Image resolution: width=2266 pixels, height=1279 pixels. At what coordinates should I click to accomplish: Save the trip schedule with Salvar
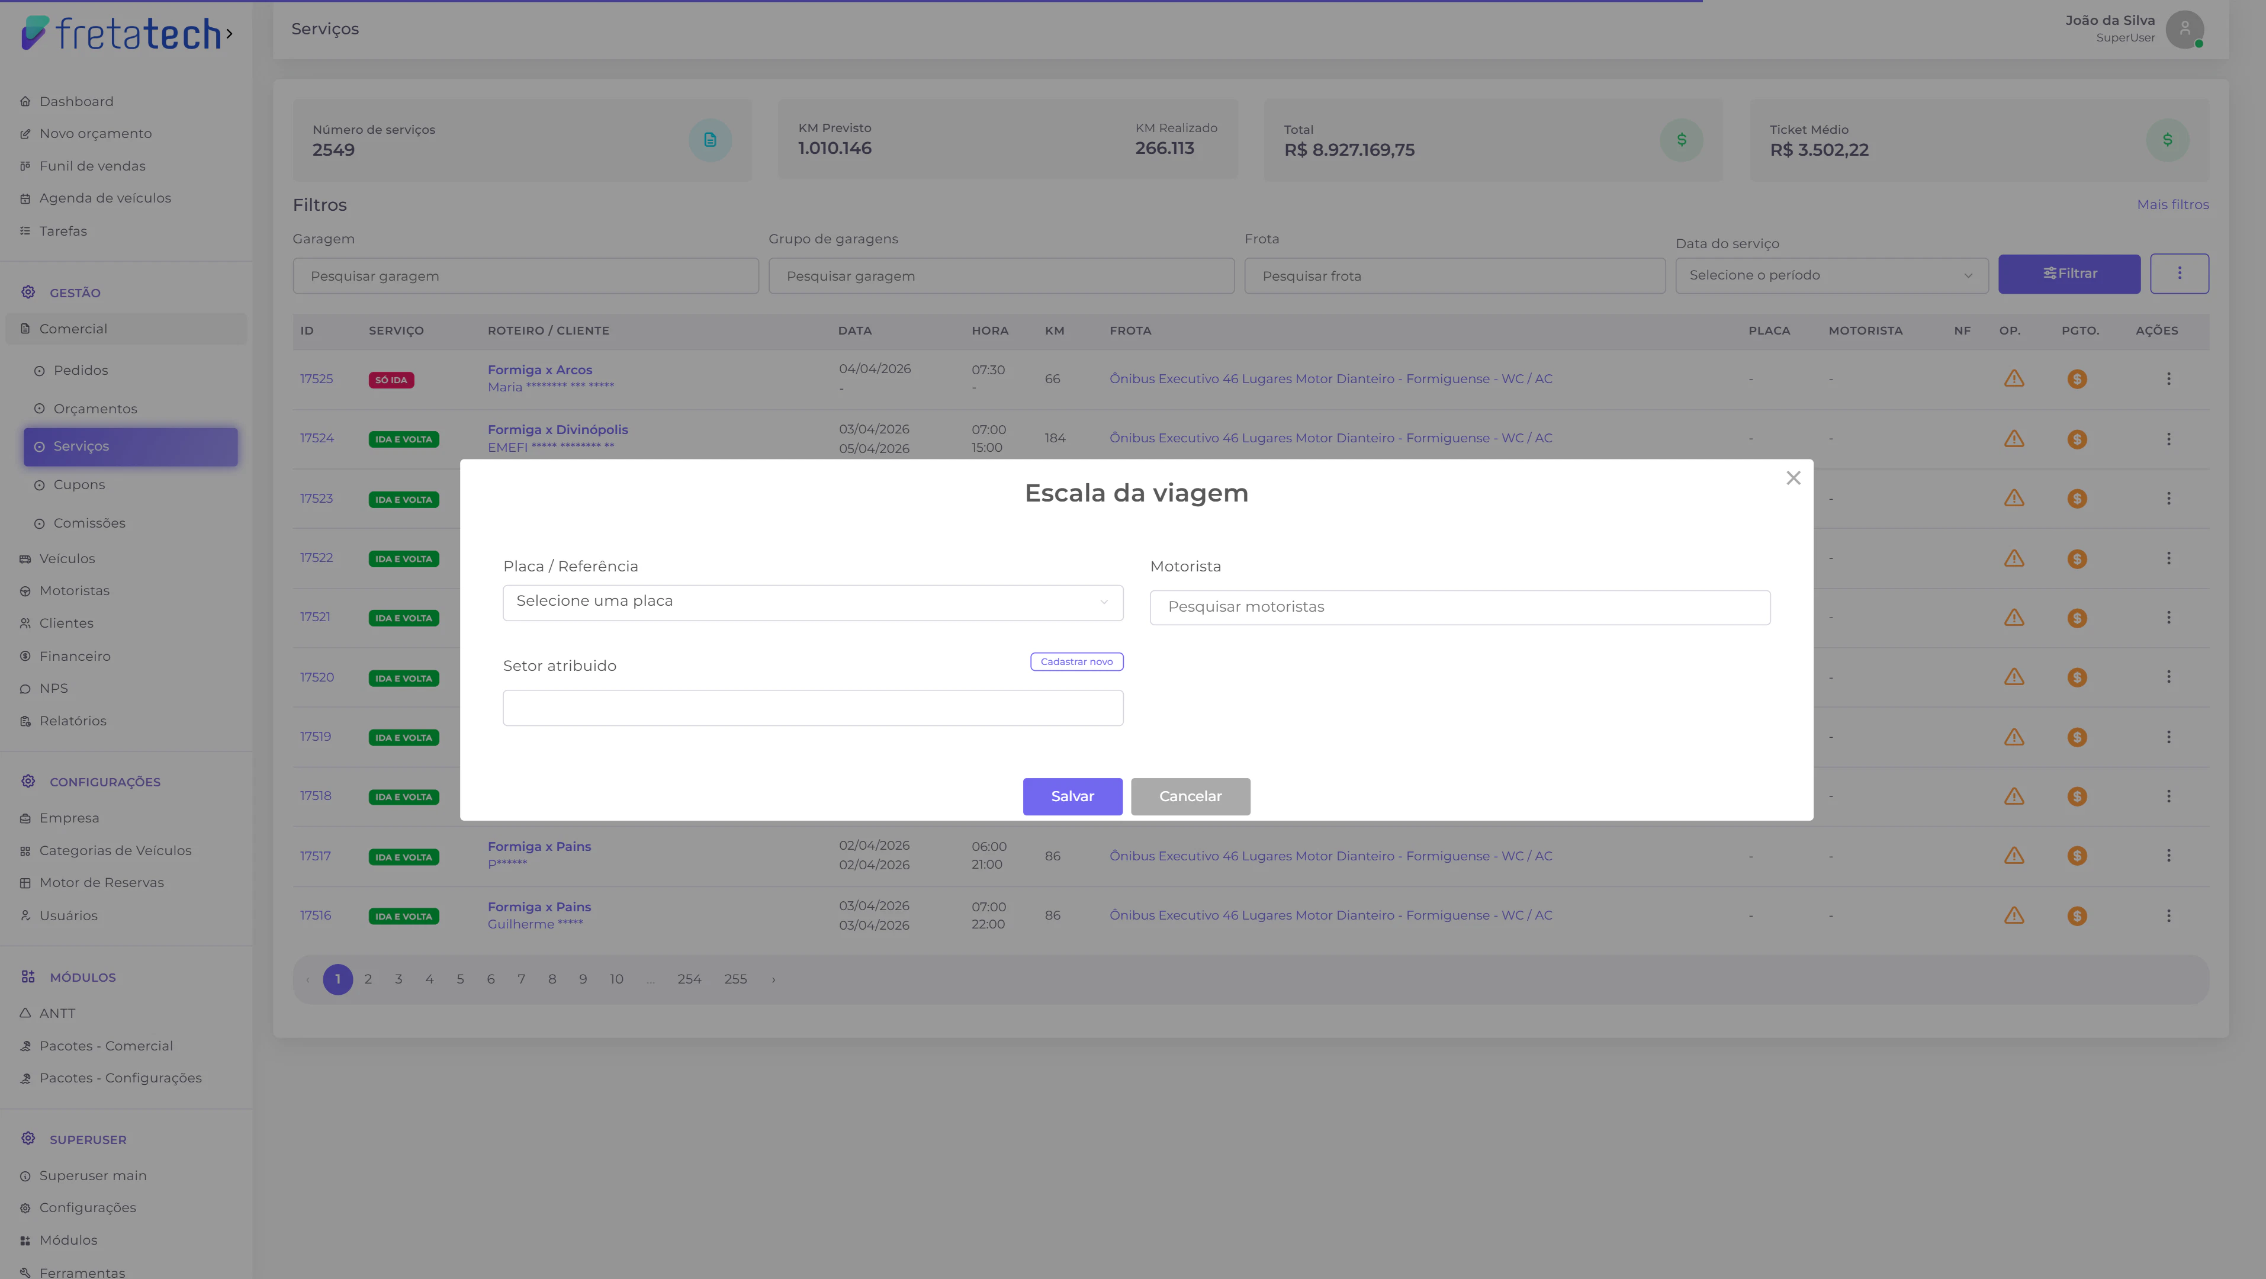coord(1072,796)
